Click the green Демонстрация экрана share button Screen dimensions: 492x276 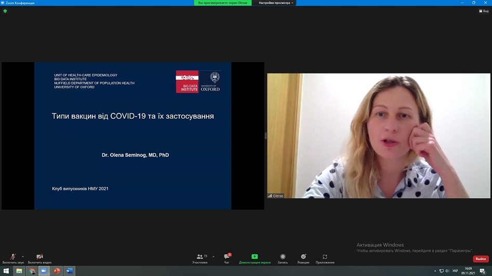coord(255,257)
